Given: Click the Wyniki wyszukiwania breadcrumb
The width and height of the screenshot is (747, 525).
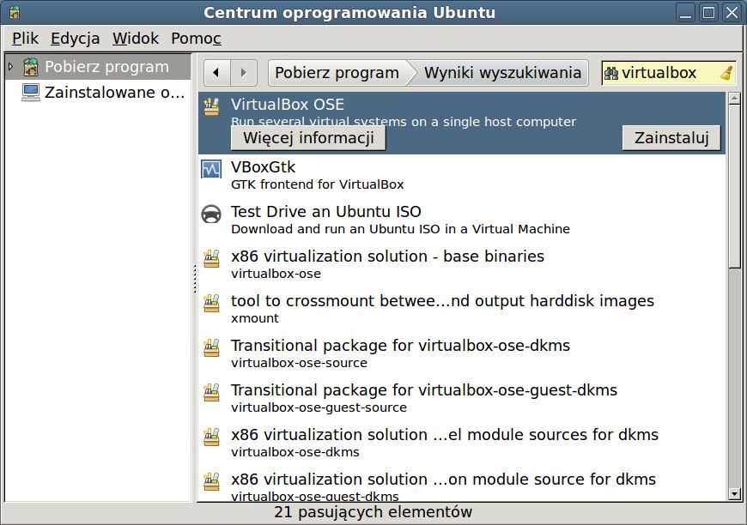Looking at the screenshot, I should [502, 73].
